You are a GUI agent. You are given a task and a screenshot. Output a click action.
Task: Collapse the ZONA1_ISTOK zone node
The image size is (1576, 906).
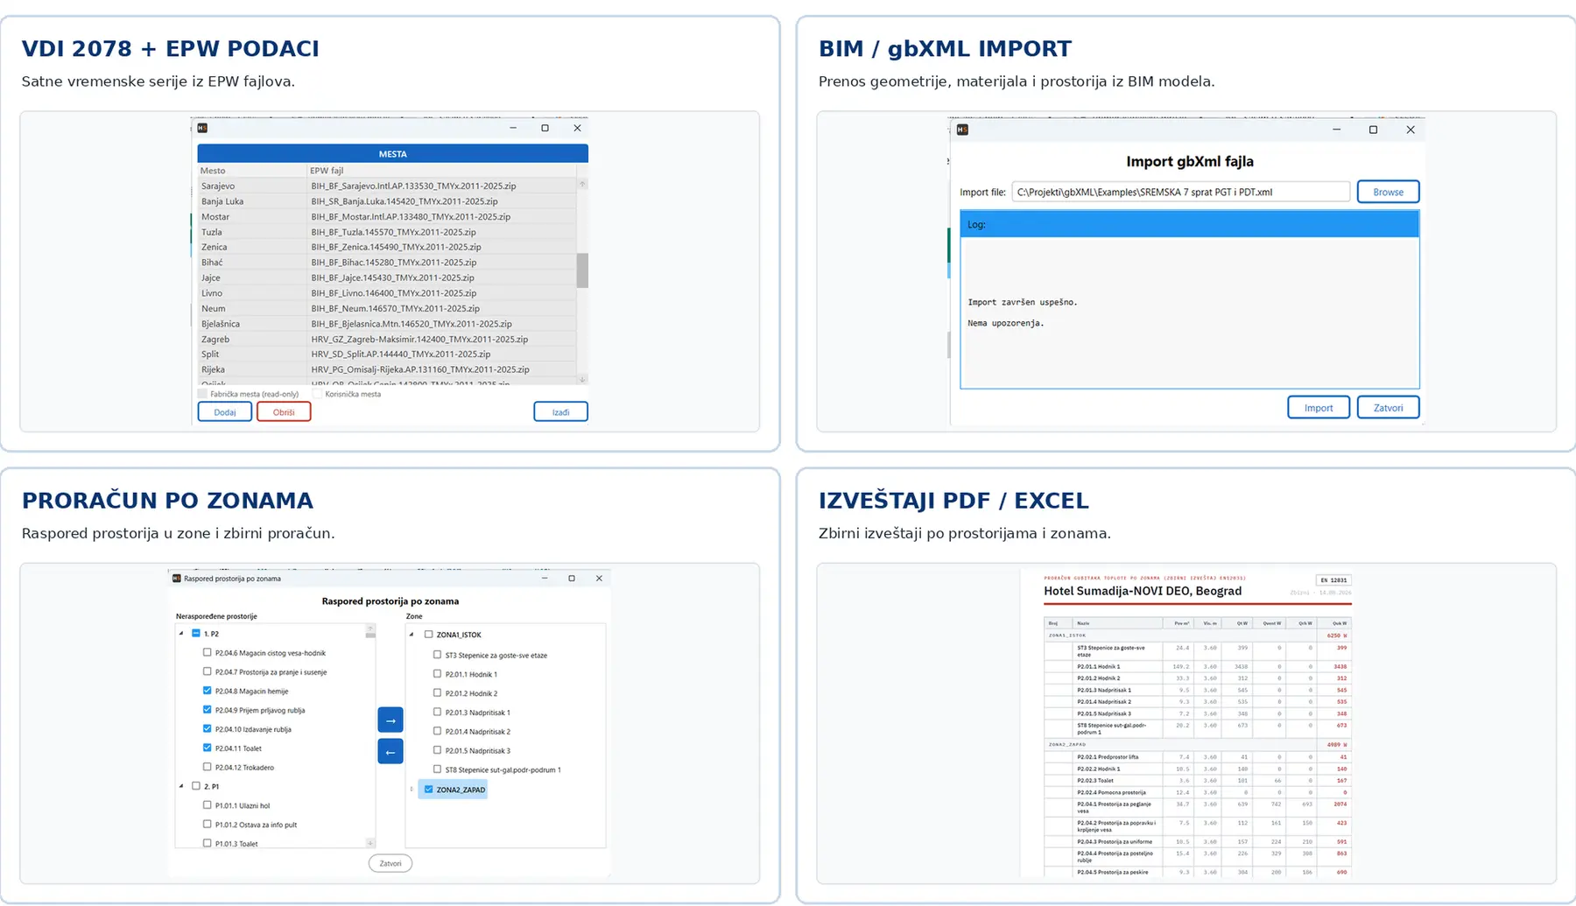[x=412, y=635]
